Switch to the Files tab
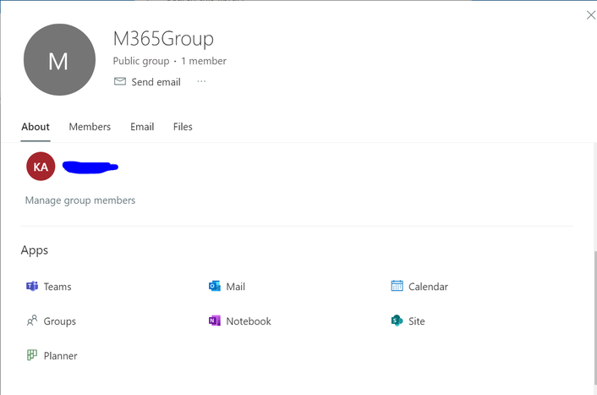 (183, 127)
